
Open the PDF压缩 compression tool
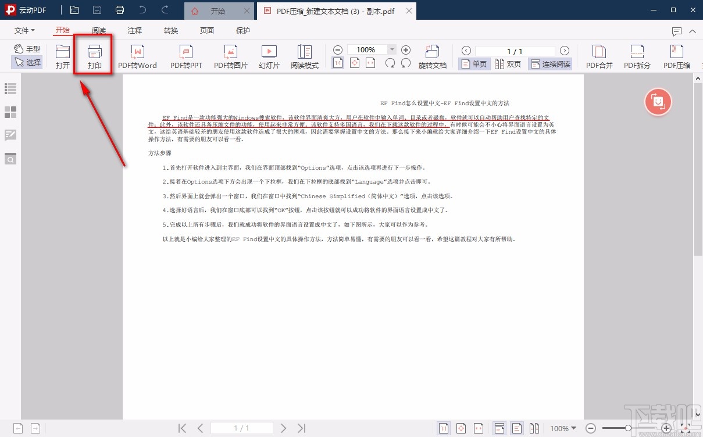[676, 56]
